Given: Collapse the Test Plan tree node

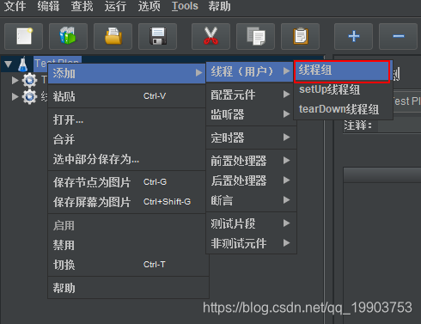Looking at the screenshot, I should tap(8, 64).
